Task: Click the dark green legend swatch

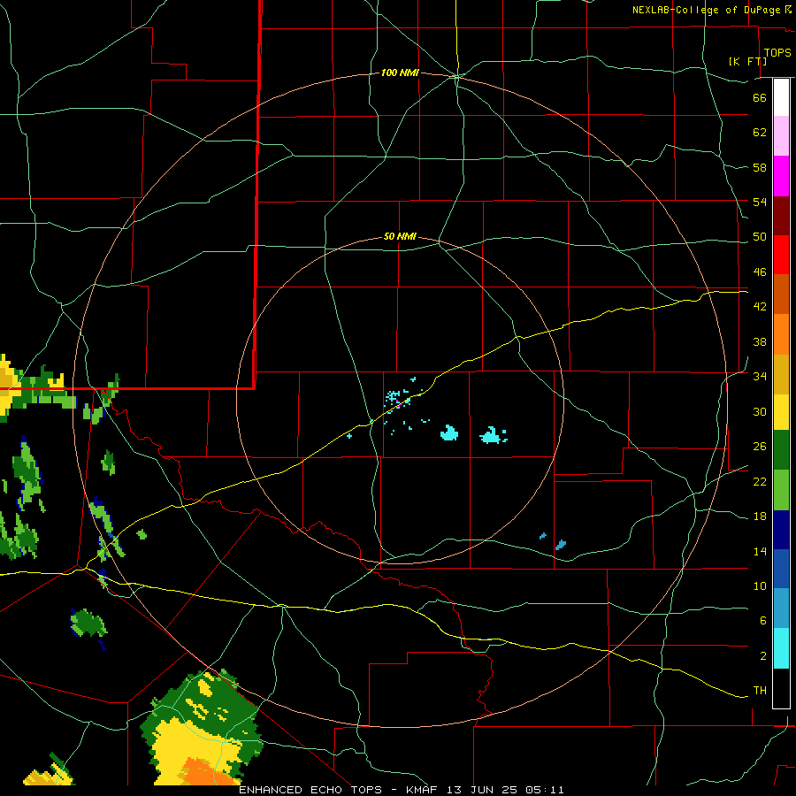Action: (781, 450)
